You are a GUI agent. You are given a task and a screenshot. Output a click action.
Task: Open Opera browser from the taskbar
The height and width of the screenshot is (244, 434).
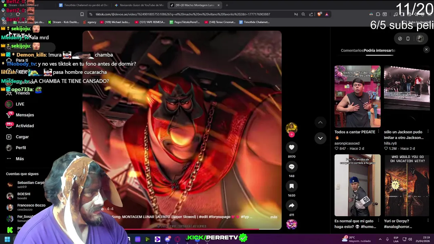tap(177, 239)
